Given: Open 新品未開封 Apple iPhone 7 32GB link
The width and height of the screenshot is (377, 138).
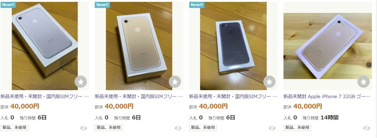Looking at the screenshot, I should click(327, 97).
